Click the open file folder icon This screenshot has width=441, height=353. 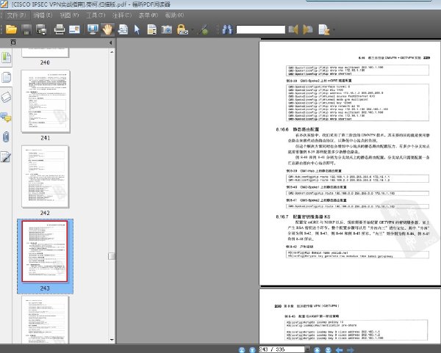coord(11,29)
